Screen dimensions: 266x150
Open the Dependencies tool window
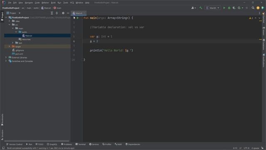pyautogui.click(x=133, y=144)
